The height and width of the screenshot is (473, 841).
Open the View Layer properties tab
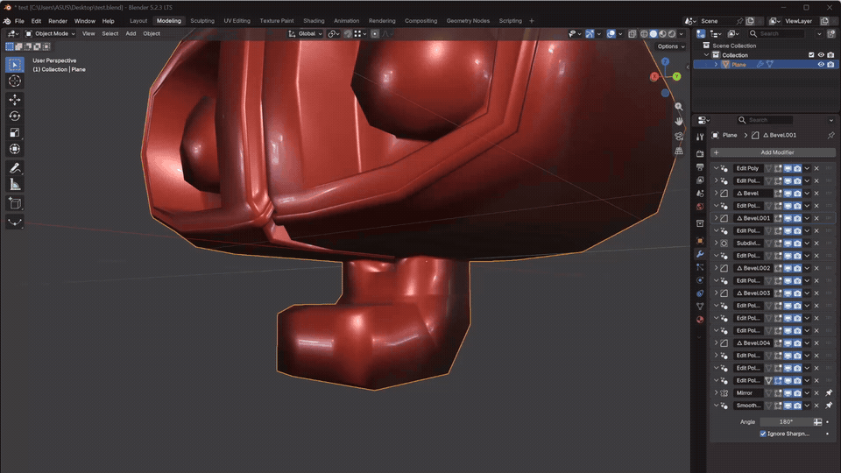pyautogui.click(x=700, y=180)
